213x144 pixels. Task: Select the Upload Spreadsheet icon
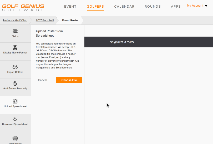pyautogui.click(x=15, y=101)
